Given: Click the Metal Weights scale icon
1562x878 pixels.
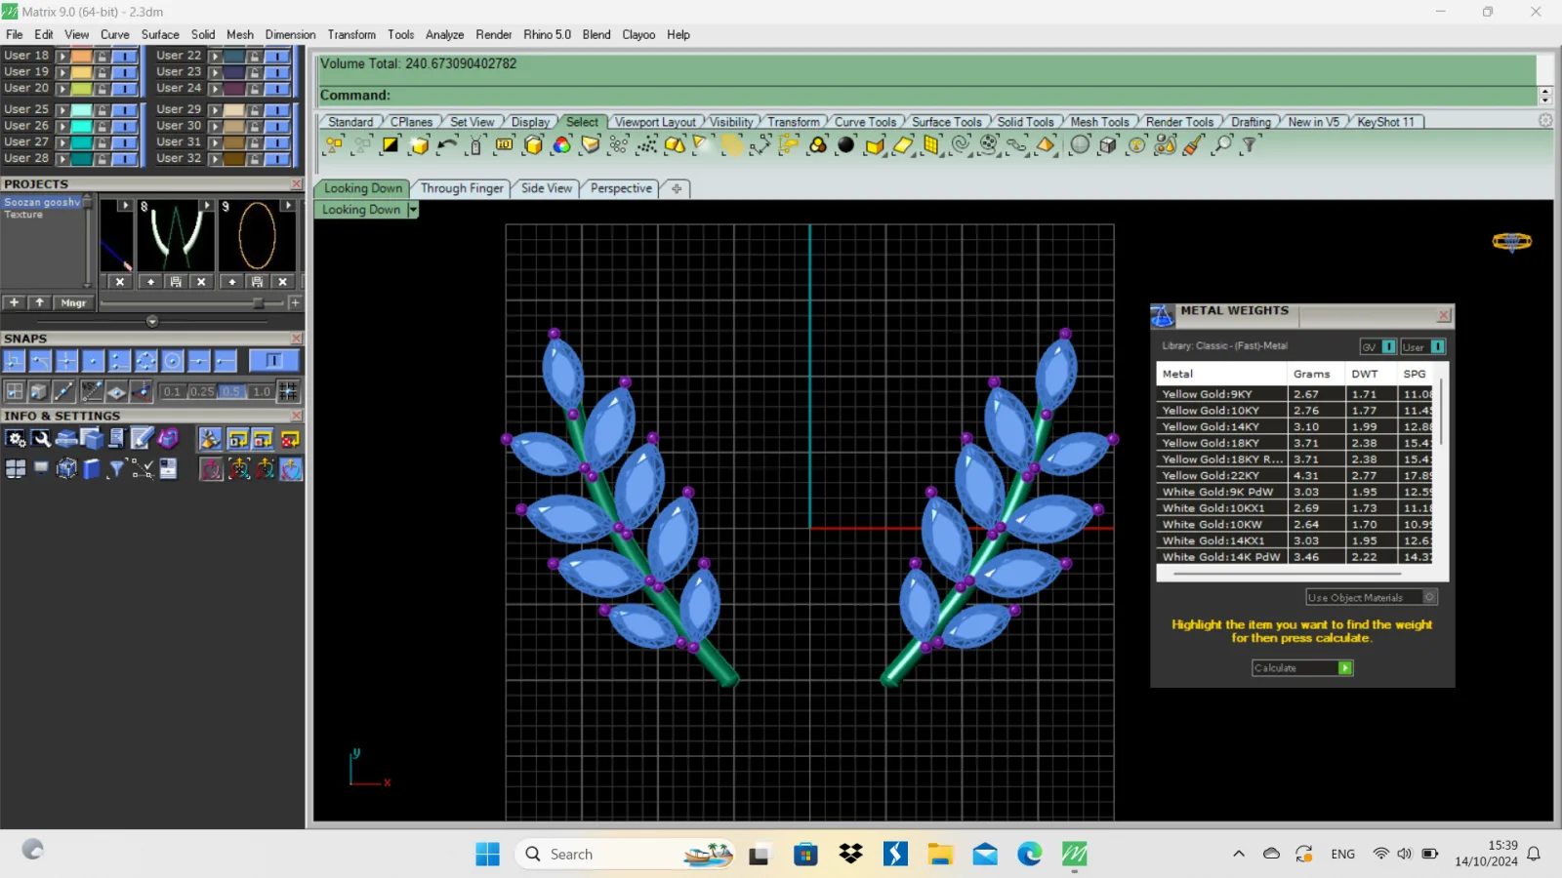Looking at the screenshot, I should tap(1162, 315).
